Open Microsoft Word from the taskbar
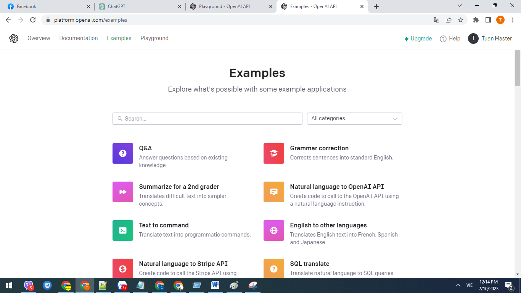Viewport: 521px width, 293px height. coord(215,285)
